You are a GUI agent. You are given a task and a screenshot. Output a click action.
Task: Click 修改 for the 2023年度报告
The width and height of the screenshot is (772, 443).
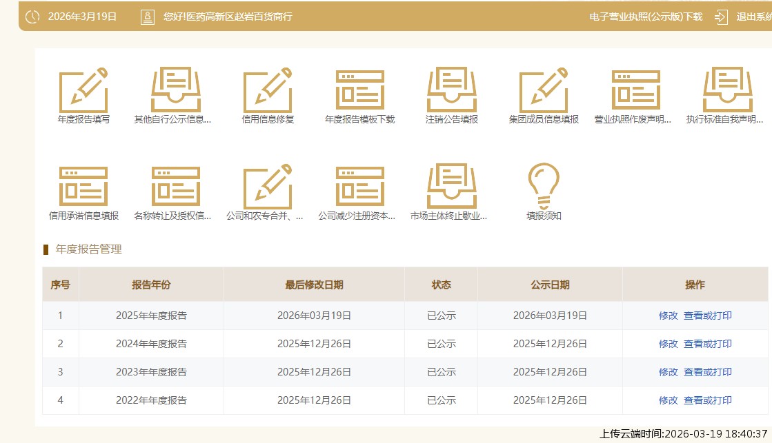click(668, 372)
